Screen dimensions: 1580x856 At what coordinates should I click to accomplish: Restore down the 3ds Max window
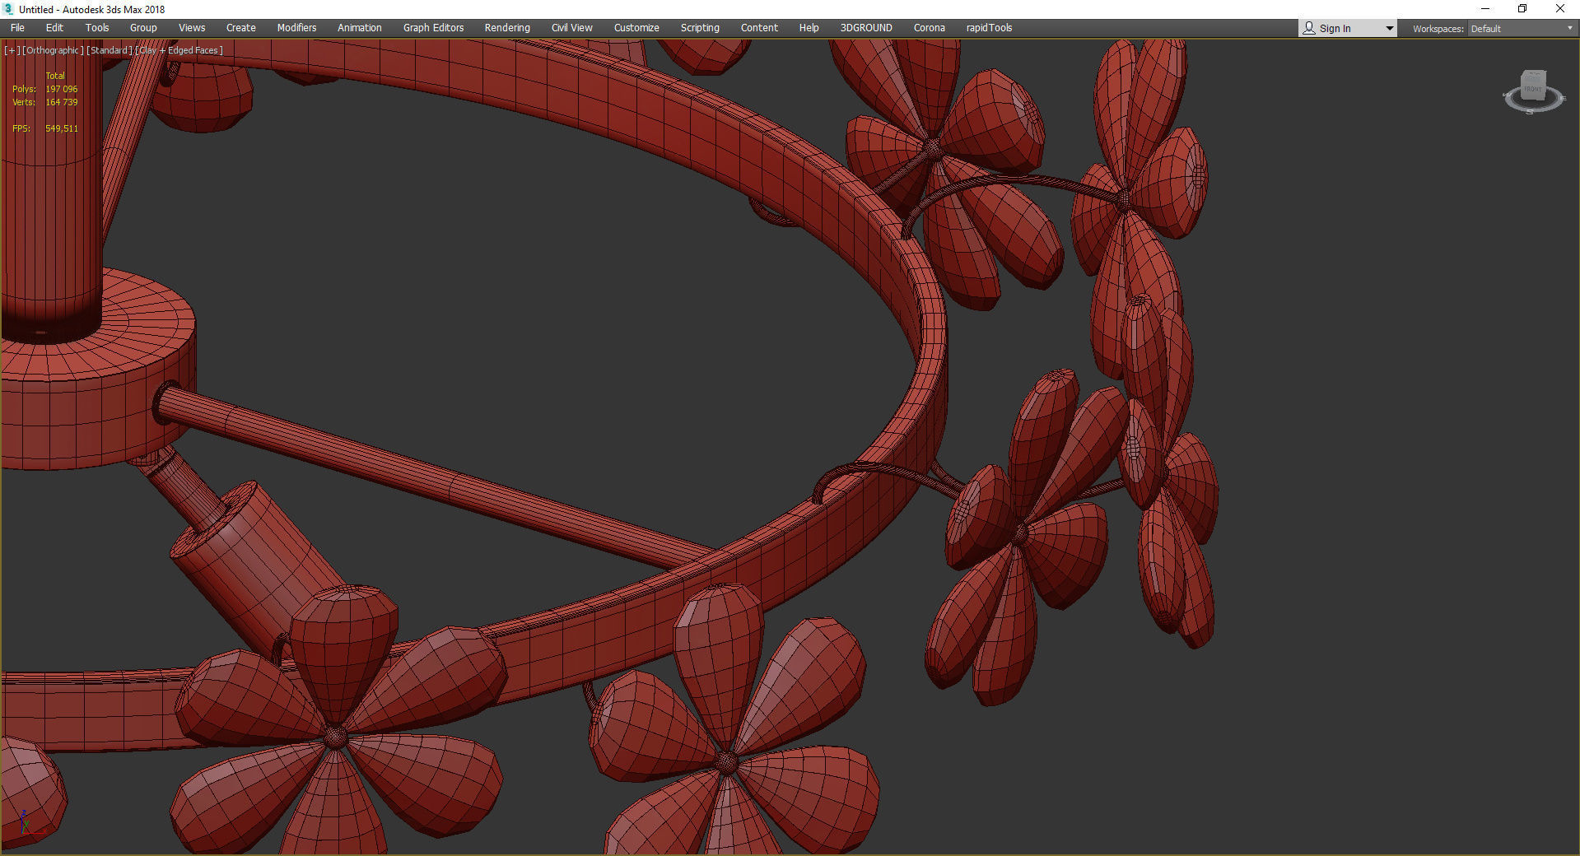1522,9
